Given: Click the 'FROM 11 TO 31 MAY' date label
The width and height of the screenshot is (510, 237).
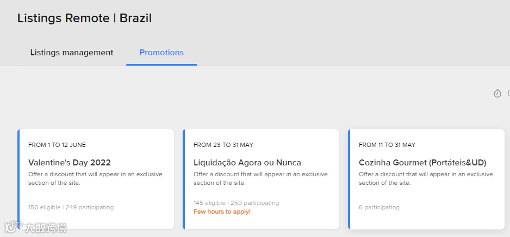Looking at the screenshot, I should tap(387, 145).
